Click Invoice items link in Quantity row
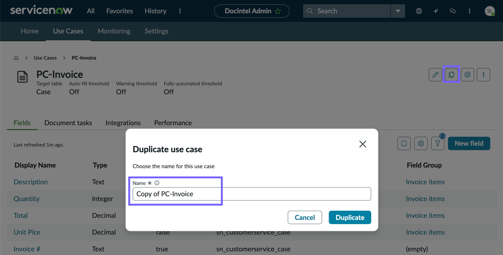The image size is (503, 255). pyautogui.click(x=425, y=199)
